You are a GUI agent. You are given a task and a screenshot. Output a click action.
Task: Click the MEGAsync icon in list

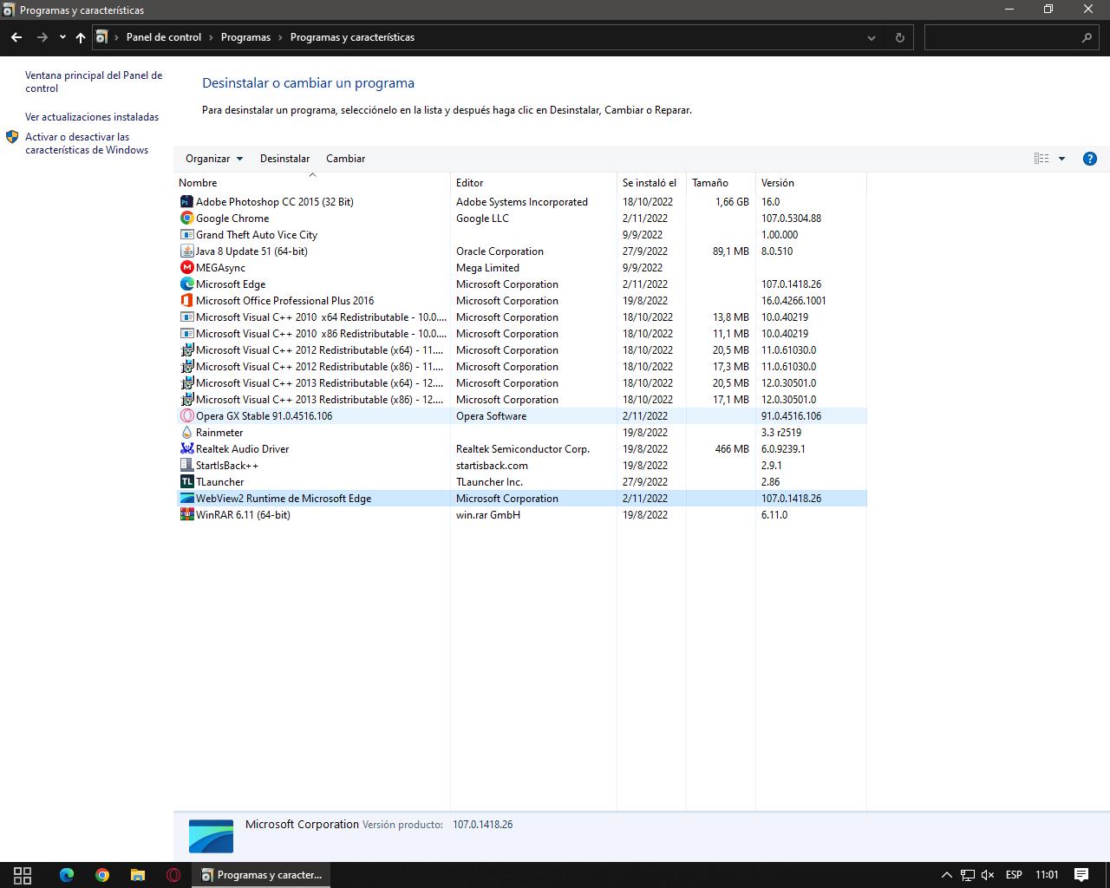(x=186, y=268)
